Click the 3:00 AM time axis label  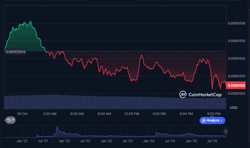(49, 114)
